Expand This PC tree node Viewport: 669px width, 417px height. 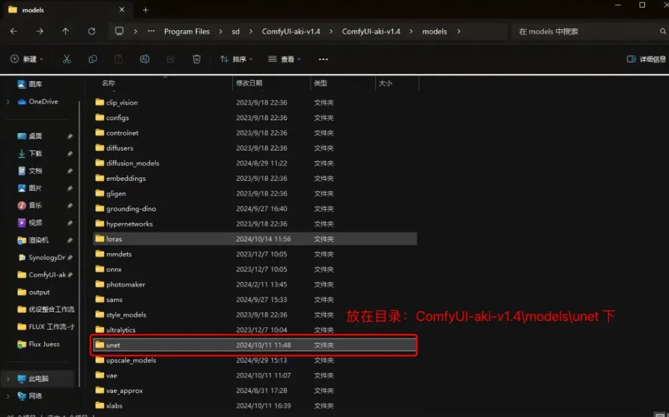click(7, 379)
